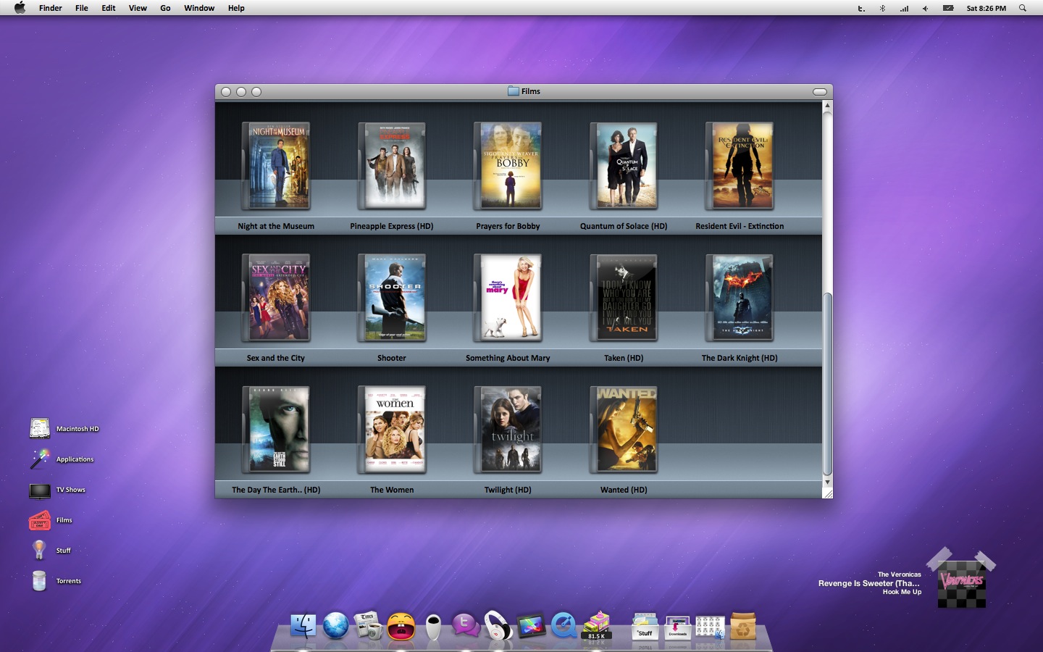The height and width of the screenshot is (652, 1043).
Task: Open the File menu
Action: coord(82,8)
